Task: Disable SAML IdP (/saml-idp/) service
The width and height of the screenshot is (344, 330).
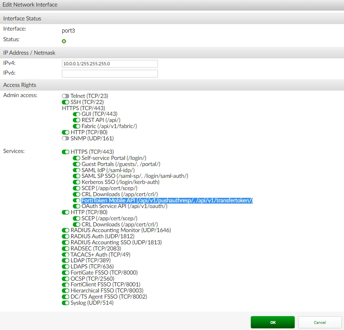Action: (x=77, y=171)
